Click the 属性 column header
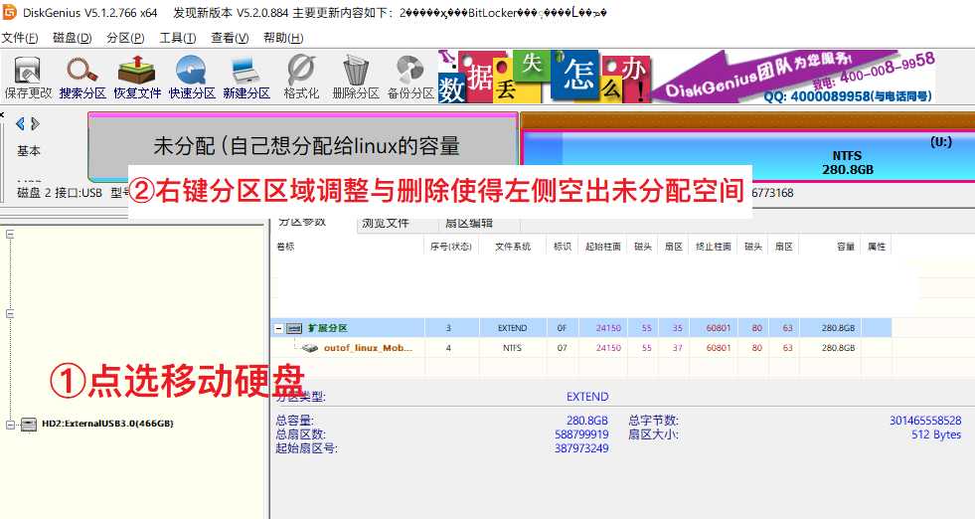This screenshot has height=519, width=975. [877, 247]
